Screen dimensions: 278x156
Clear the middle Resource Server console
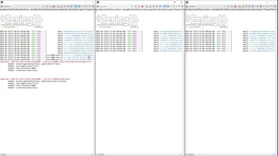147,6
